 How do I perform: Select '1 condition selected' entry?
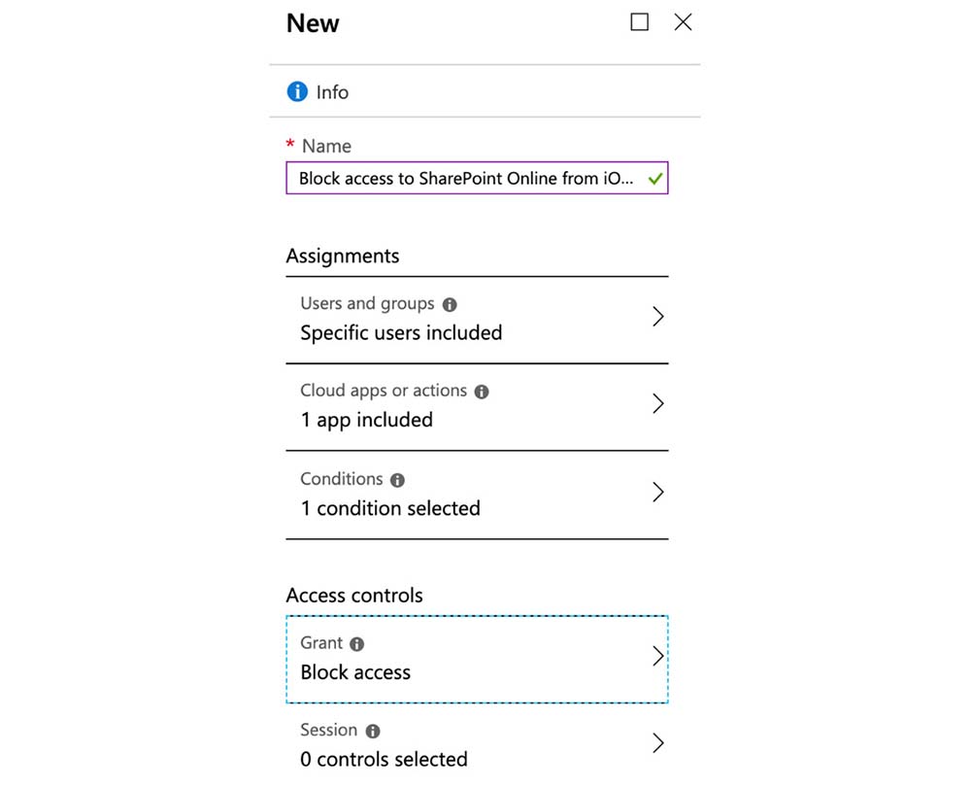[390, 508]
